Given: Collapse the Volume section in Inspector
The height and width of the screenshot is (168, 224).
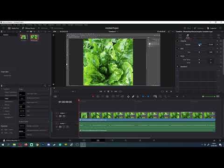Looking at the screenshot, I should click(179, 41).
